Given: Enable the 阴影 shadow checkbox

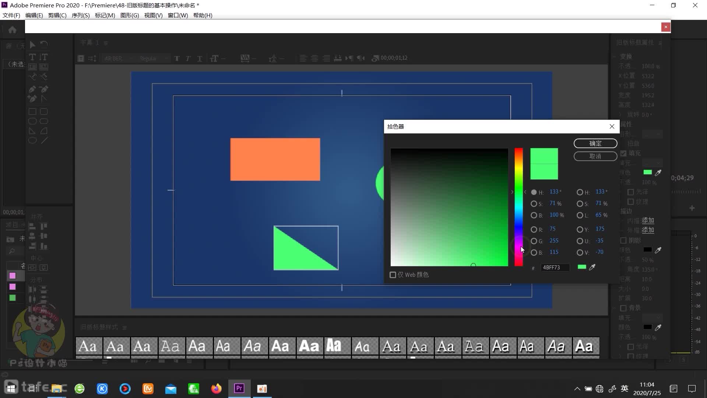Looking at the screenshot, I should click(x=623, y=241).
